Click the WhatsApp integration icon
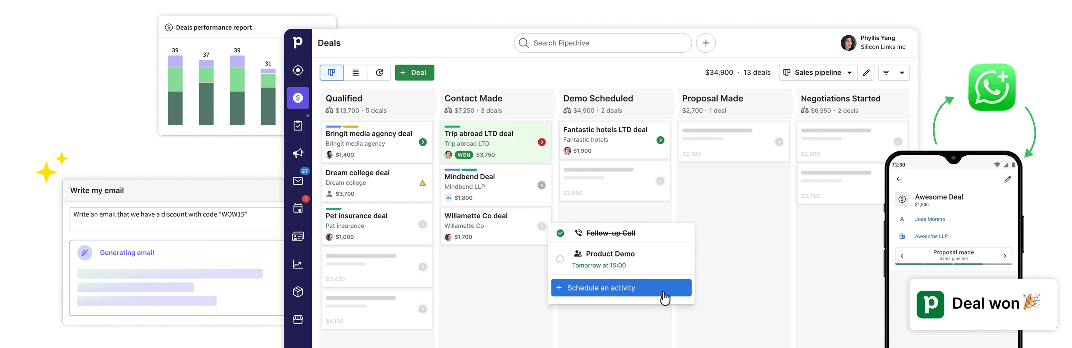Screen dimensions: 1072x348 pyautogui.click(x=992, y=87)
